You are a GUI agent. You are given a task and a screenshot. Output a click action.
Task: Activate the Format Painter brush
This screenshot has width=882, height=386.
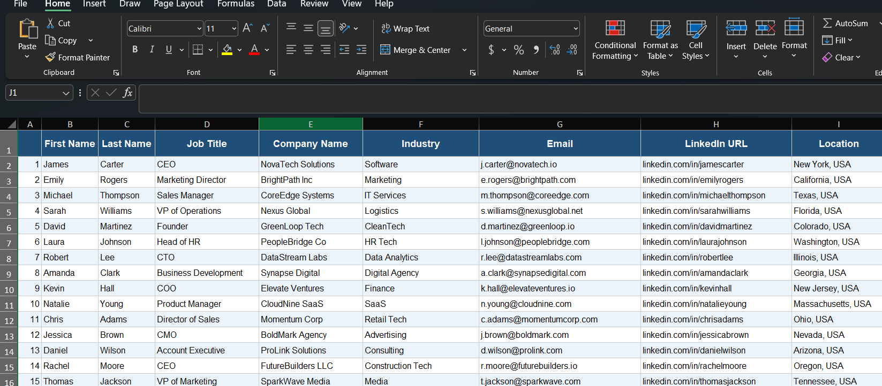coord(50,57)
